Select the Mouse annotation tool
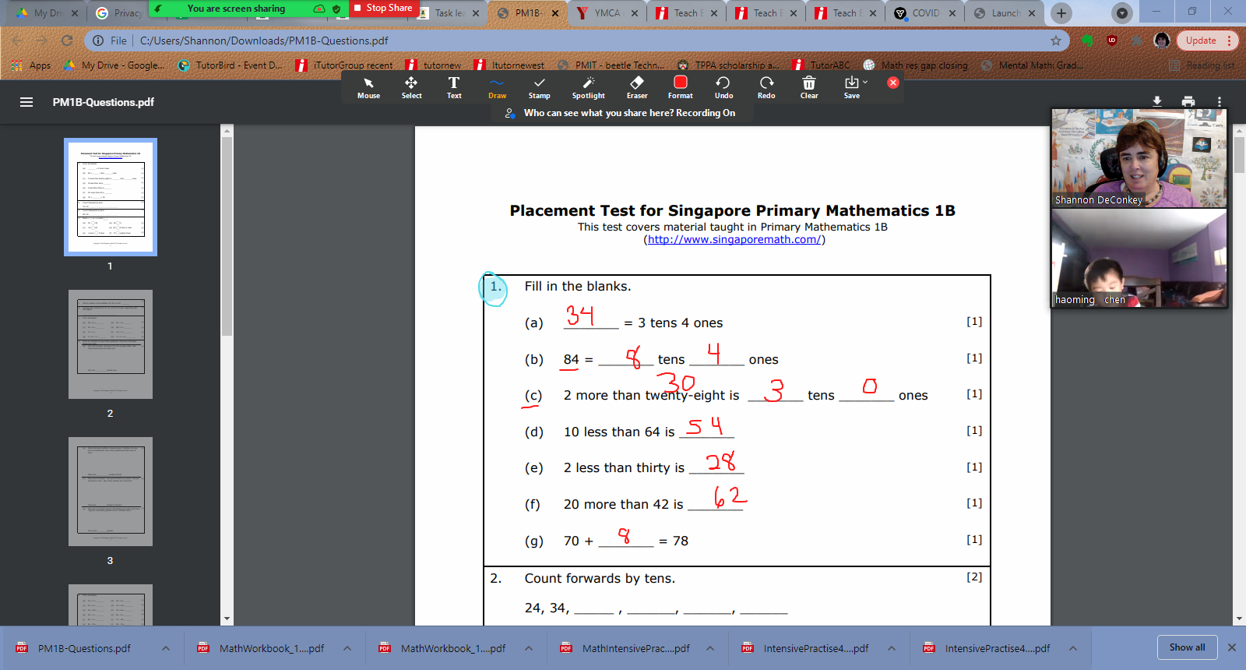This screenshot has height=670, width=1246. pos(368,88)
